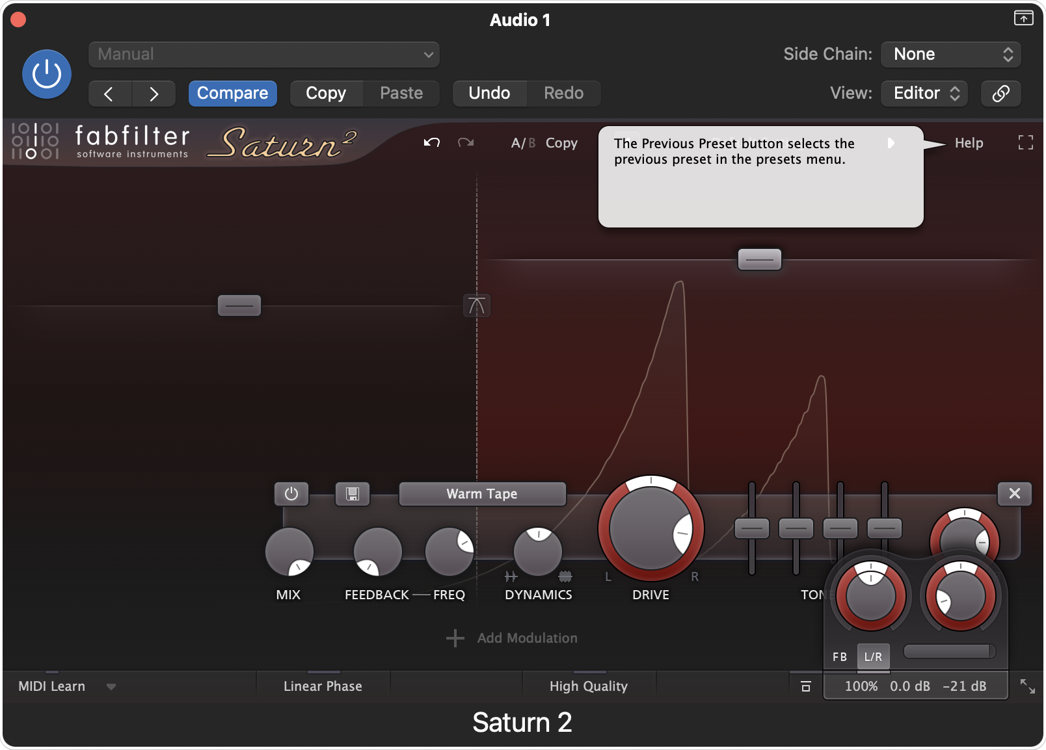1046x750 pixels.
Task: Click the MIDI Learn button
Action: [51, 686]
